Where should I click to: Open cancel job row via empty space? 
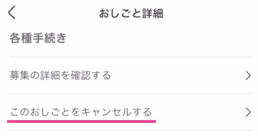pyautogui.click(x=197, y=112)
